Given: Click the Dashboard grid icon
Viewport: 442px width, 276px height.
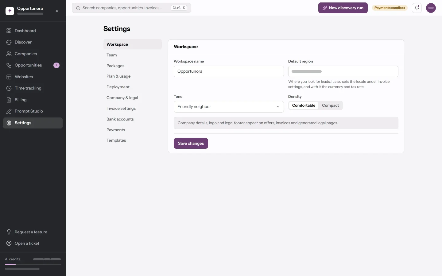Looking at the screenshot, I should coord(9,31).
